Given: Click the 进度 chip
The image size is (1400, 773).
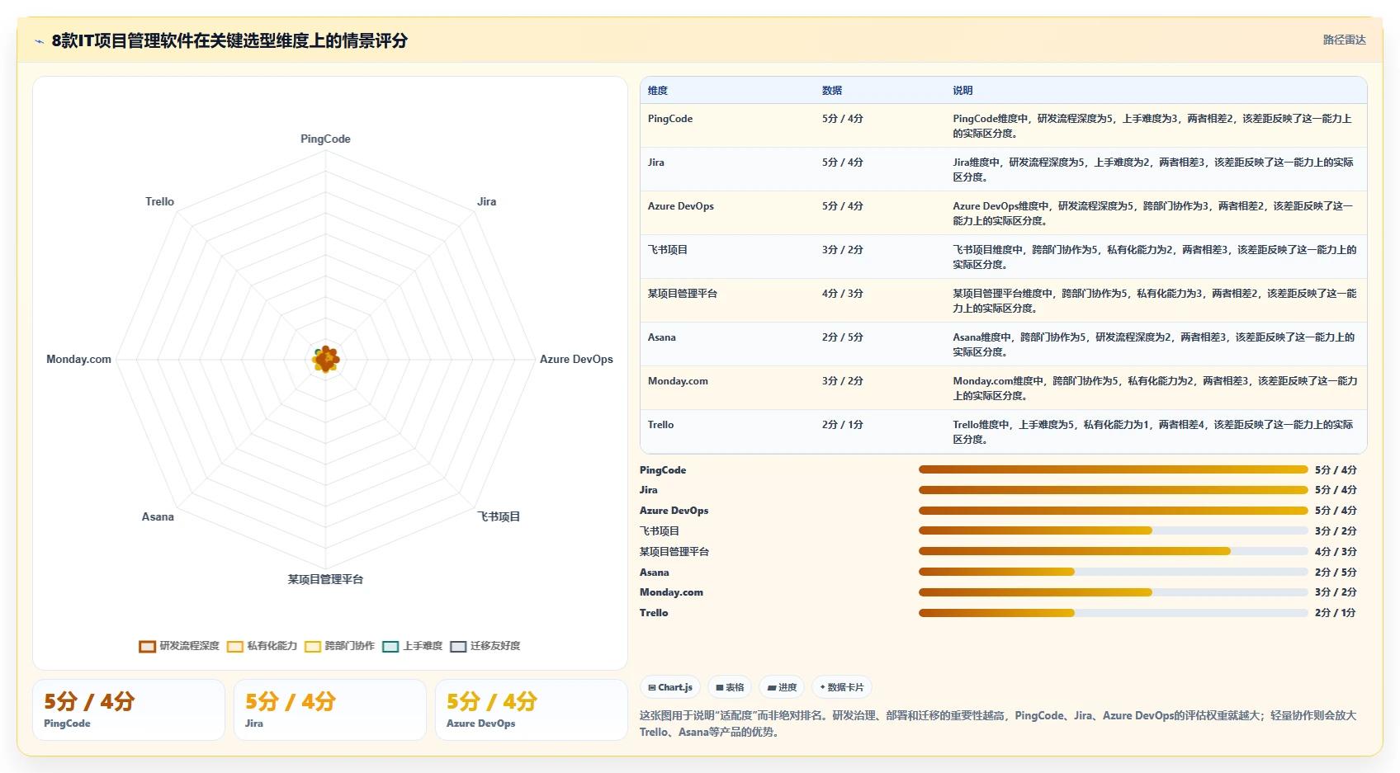Looking at the screenshot, I should pos(782,687).
